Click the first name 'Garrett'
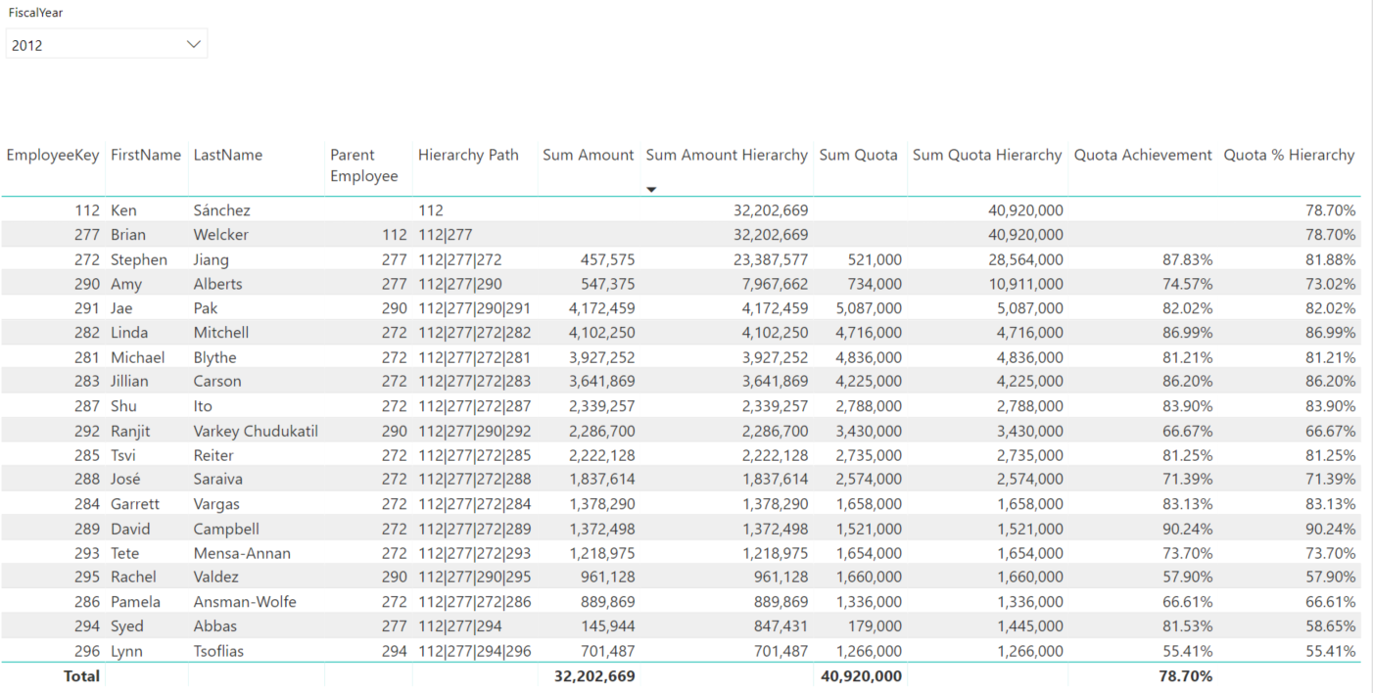 (x=135, y=504)
